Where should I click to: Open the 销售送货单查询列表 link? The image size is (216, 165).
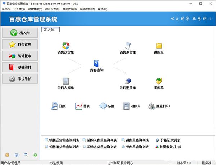coord(64,140)
